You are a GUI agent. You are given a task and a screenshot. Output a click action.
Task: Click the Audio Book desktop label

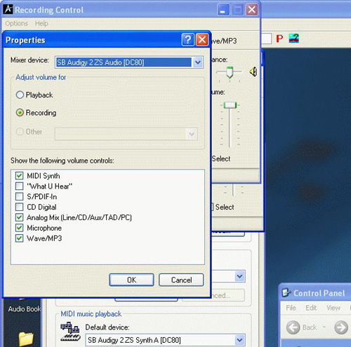25,309
